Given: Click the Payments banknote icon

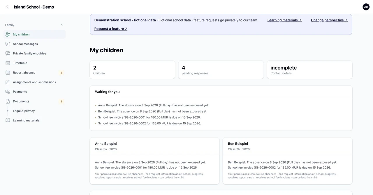Looking at the screenshot, I should tap(8, 92).
